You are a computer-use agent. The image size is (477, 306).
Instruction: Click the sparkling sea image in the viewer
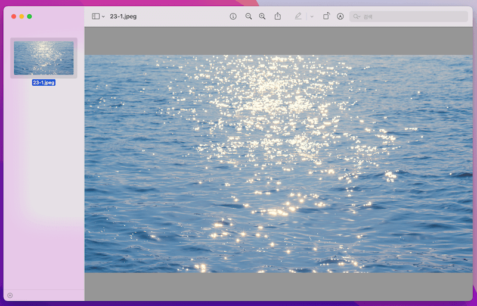(278, 164)
